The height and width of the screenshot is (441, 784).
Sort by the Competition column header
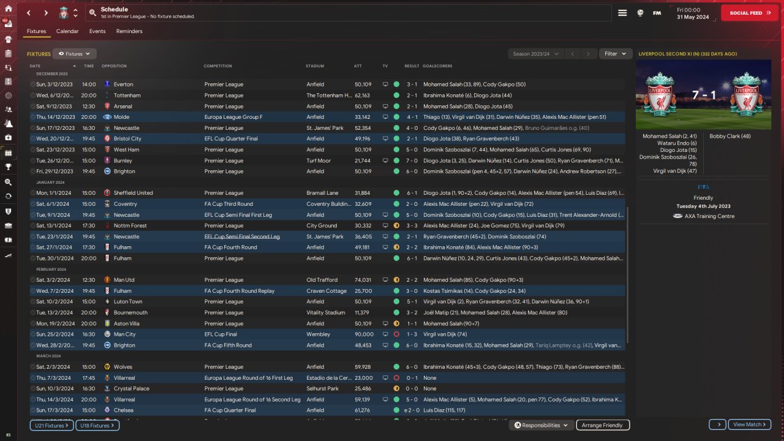(218, 66)
